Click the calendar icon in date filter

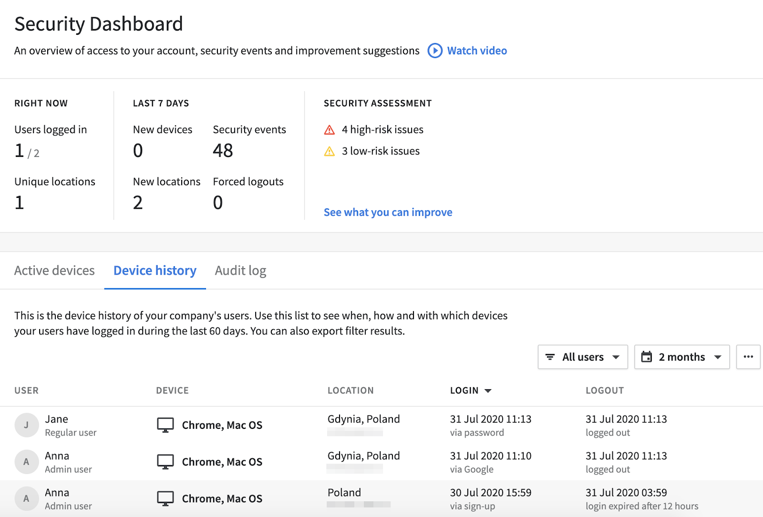pos(647,357)
